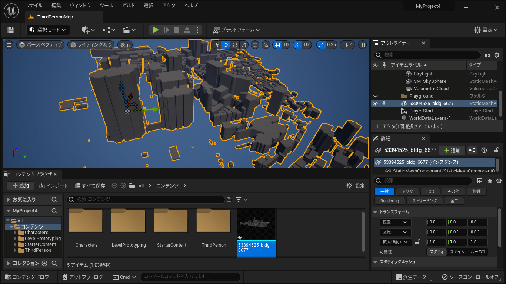Click details table view icon
Screen dimensions: 506x284
pos(480,181)
